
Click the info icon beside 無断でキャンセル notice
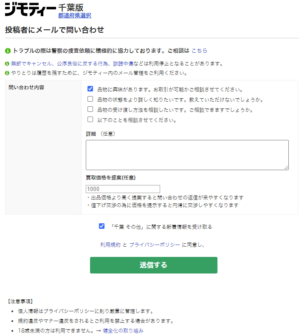click(x=7, y=63)
